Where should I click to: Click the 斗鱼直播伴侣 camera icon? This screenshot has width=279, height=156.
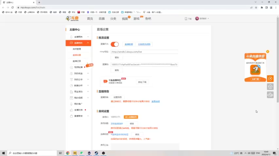point(105,81)
